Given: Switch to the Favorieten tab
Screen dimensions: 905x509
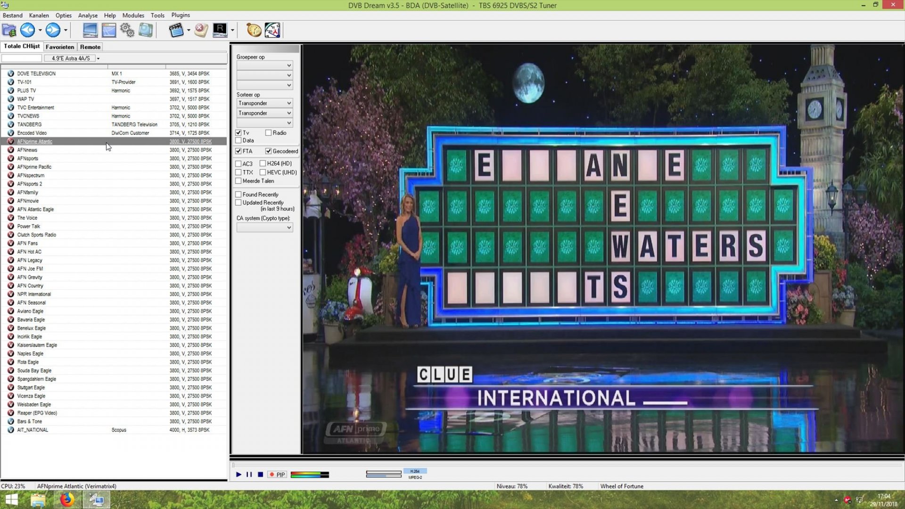Looking at the screenshot, I should 60,47.
